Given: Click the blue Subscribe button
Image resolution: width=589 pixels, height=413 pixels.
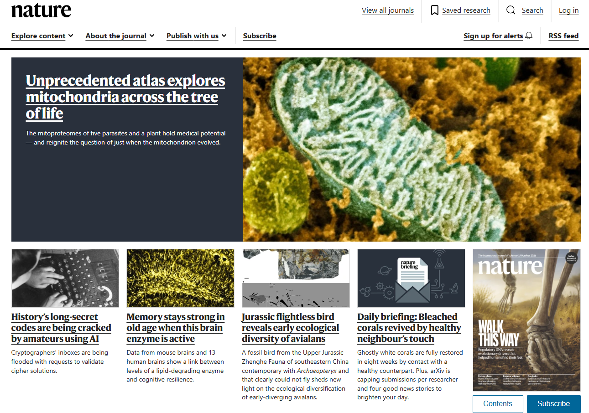Looking at the screenshot, I should [x=554, y=404].
